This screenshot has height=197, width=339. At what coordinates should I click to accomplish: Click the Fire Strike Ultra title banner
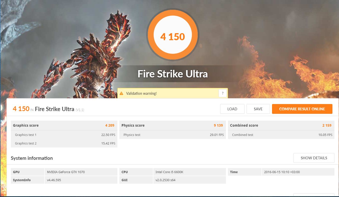click(173, 74)
